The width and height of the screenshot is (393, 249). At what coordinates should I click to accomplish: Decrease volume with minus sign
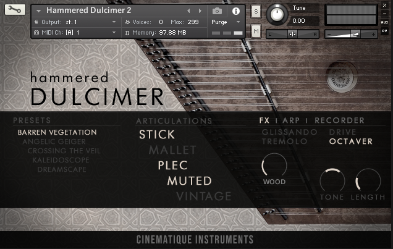click(x=329, y=34)
